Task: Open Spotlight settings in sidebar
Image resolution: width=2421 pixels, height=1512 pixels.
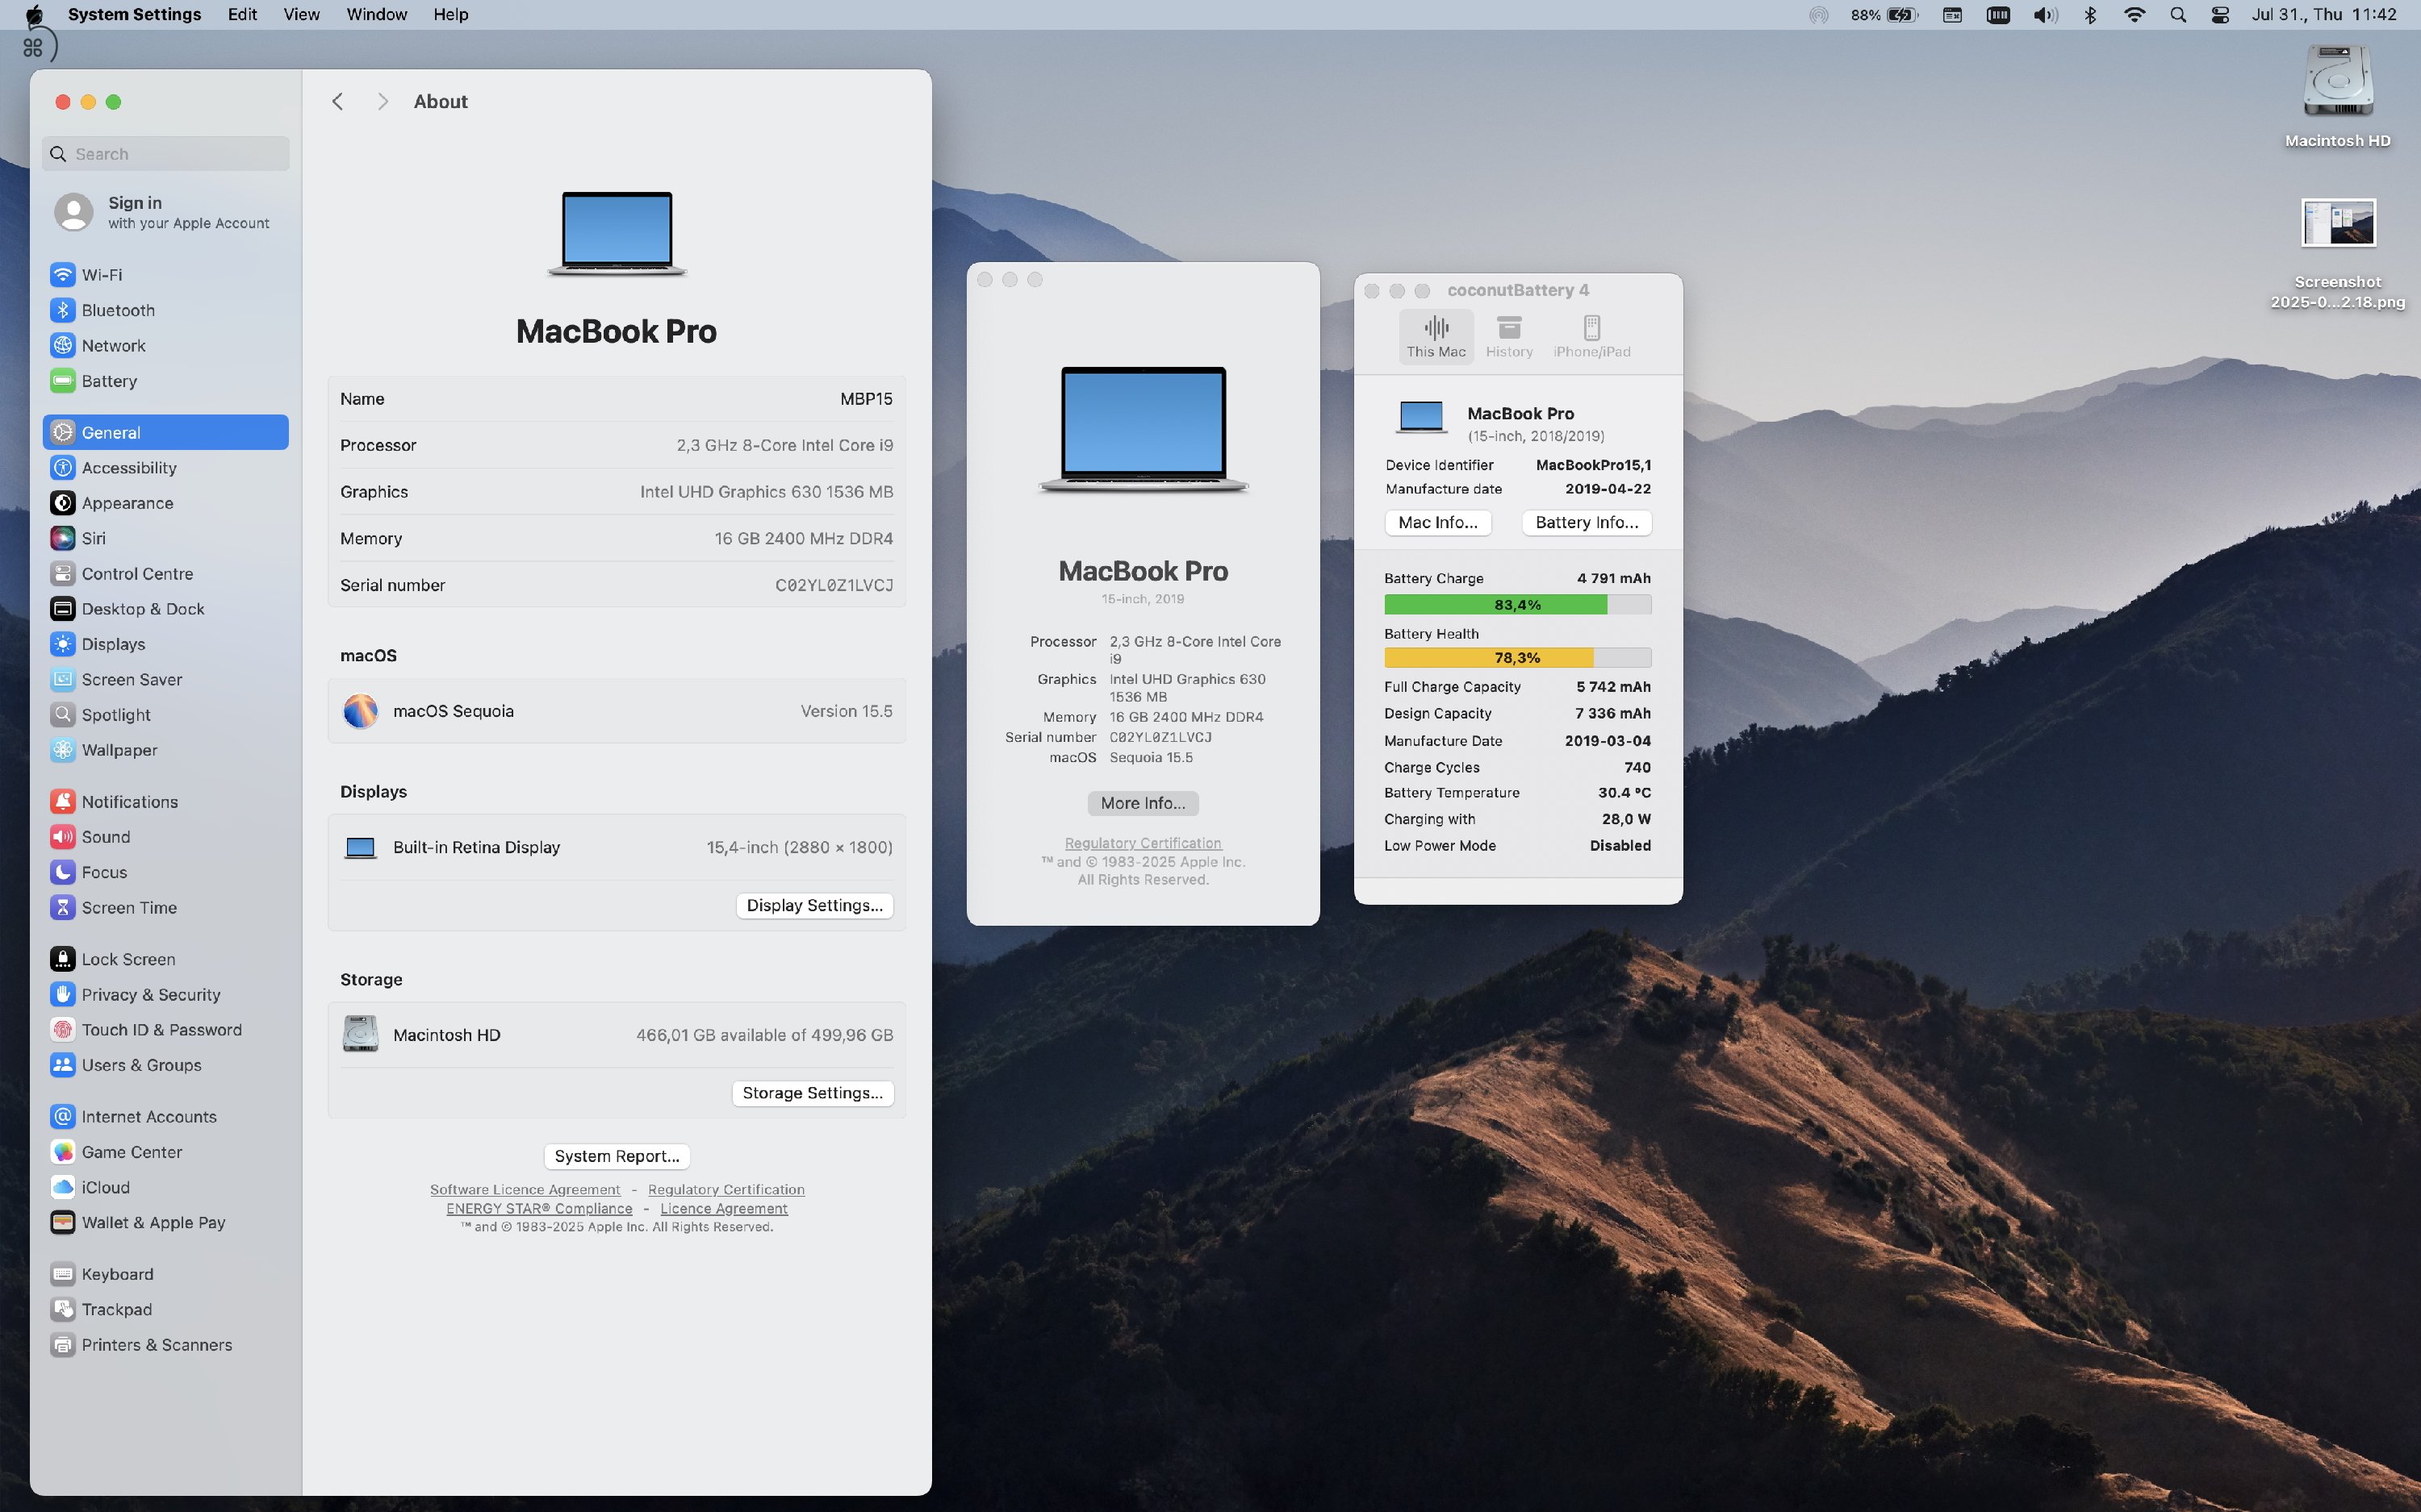Action: [165, 715]
